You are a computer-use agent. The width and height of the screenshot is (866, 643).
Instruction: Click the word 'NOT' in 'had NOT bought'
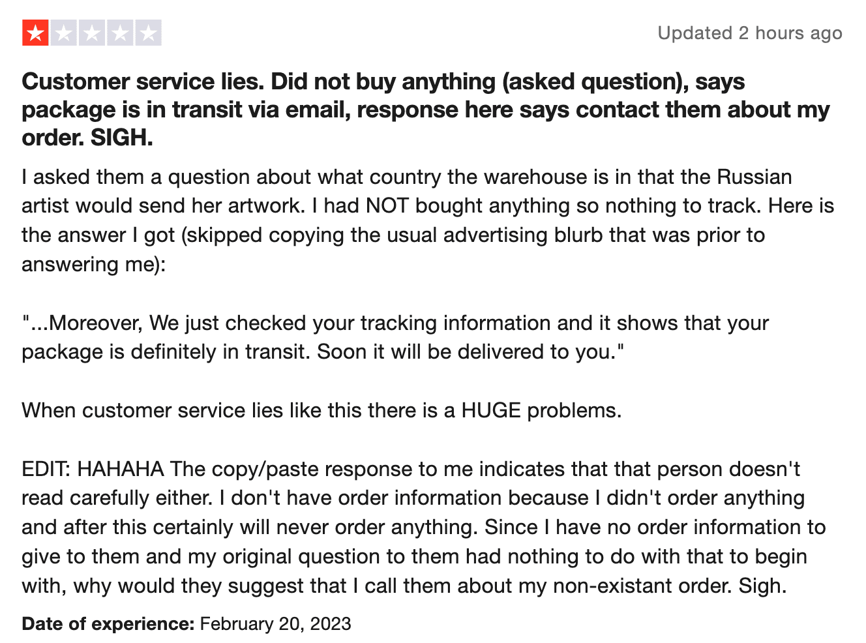point(387,206)
